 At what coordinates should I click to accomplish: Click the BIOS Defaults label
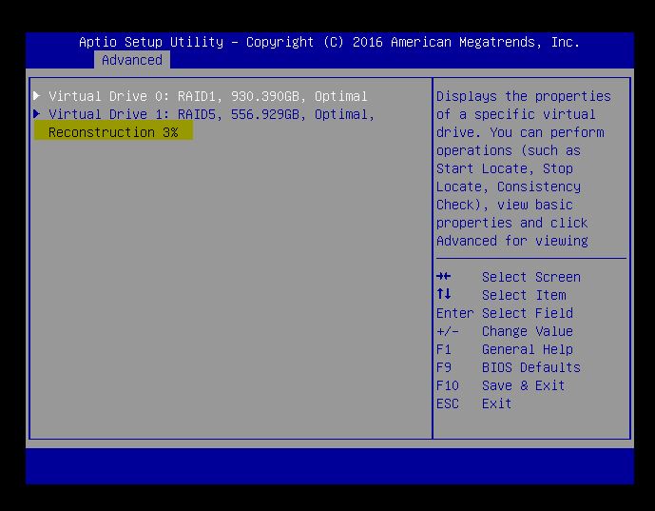pyautogui.click(x=530, y=367)
